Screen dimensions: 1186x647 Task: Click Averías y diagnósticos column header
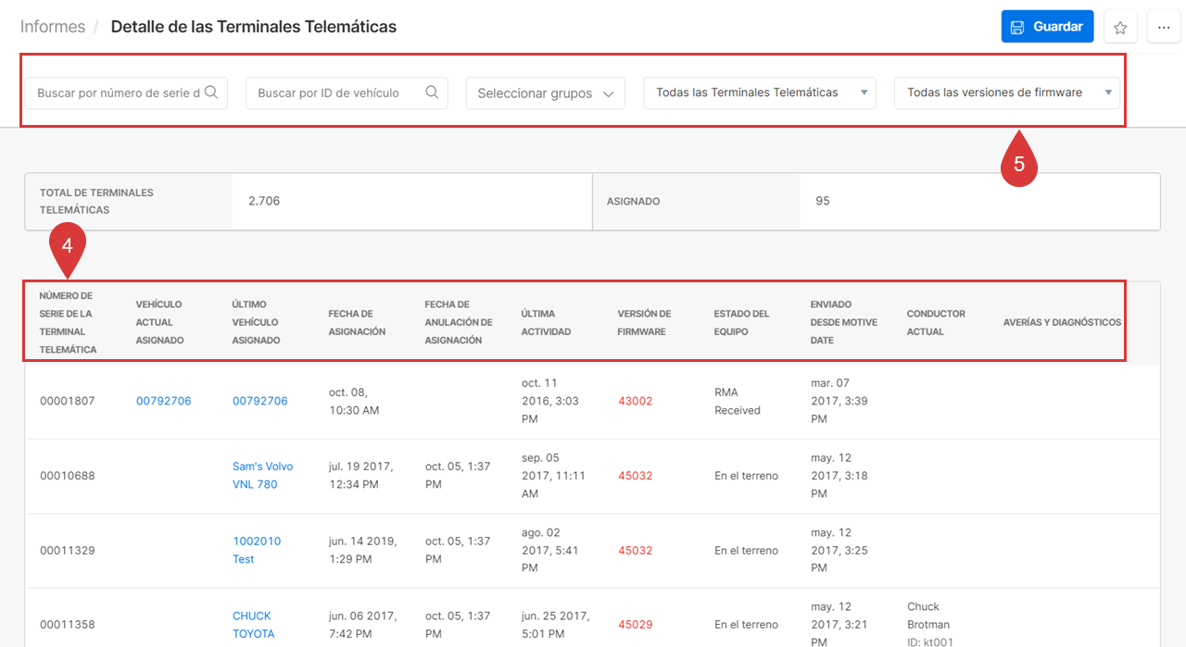pyautogui.click(x=1062, y=322)
